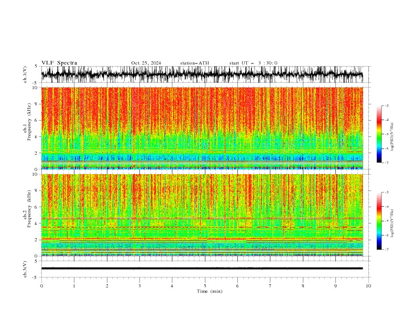
Task: Click the "1" tick on the time axis
Action: tap(74, 286)
